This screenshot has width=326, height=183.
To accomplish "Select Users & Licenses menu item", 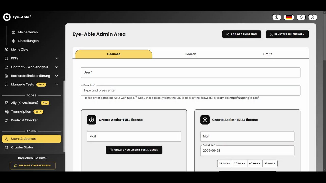I will click(x=32, y=139).
